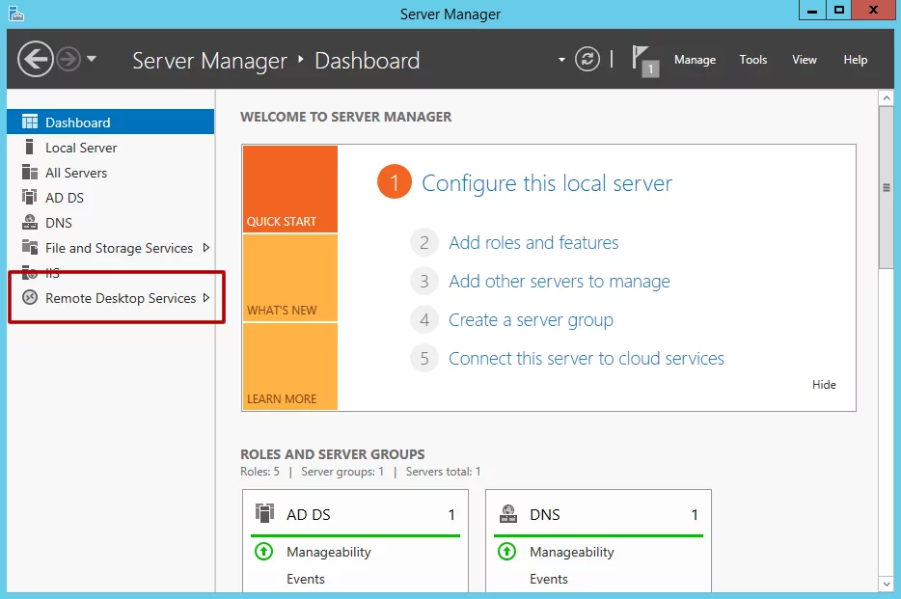Viewport: 901px width, 599px height.
Task: Open the navigation history dropdown arrow
Action: click(x=92, y=59)
